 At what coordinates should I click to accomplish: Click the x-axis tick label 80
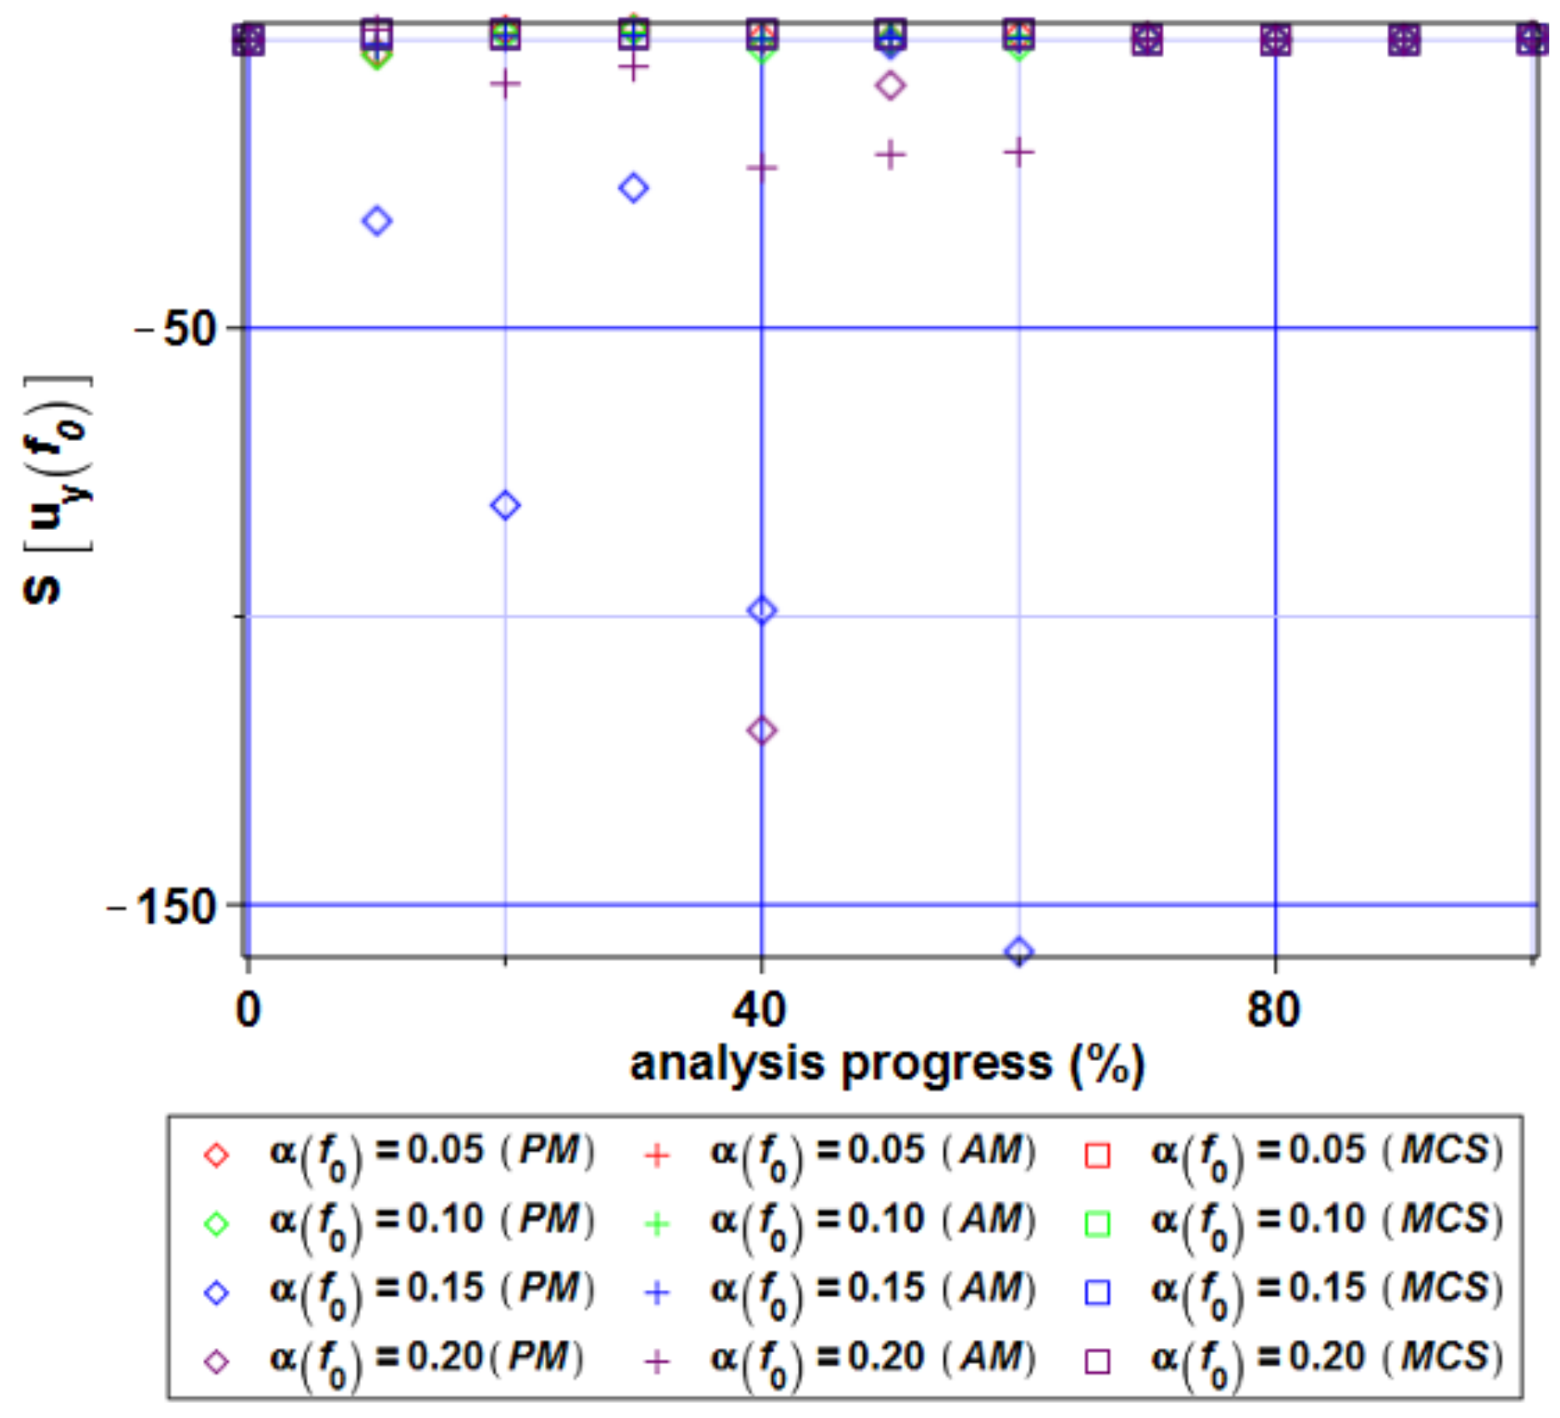coord(1273,1010)
